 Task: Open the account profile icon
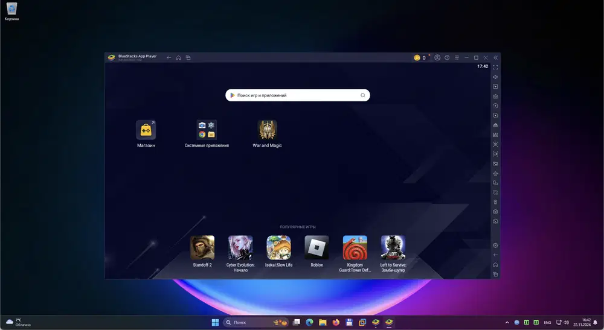[x=437, y=58]
